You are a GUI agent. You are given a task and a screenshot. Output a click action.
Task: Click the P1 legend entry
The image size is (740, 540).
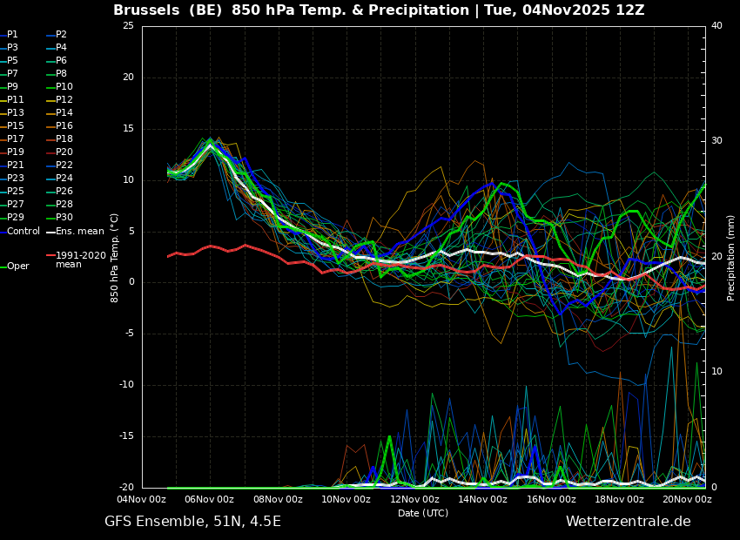[12, 35]
